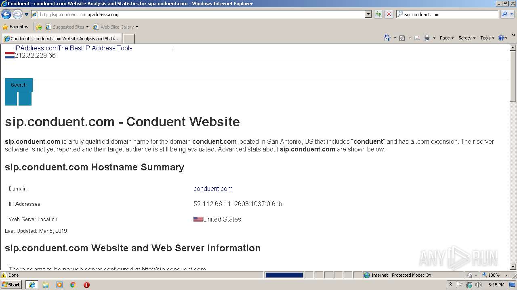
Task: Click the 212.32.229.66 IP text
Action: (x=35, y=56)
